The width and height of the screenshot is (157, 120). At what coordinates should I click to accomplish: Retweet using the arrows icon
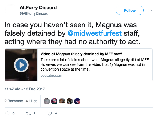tap(28, 113)
